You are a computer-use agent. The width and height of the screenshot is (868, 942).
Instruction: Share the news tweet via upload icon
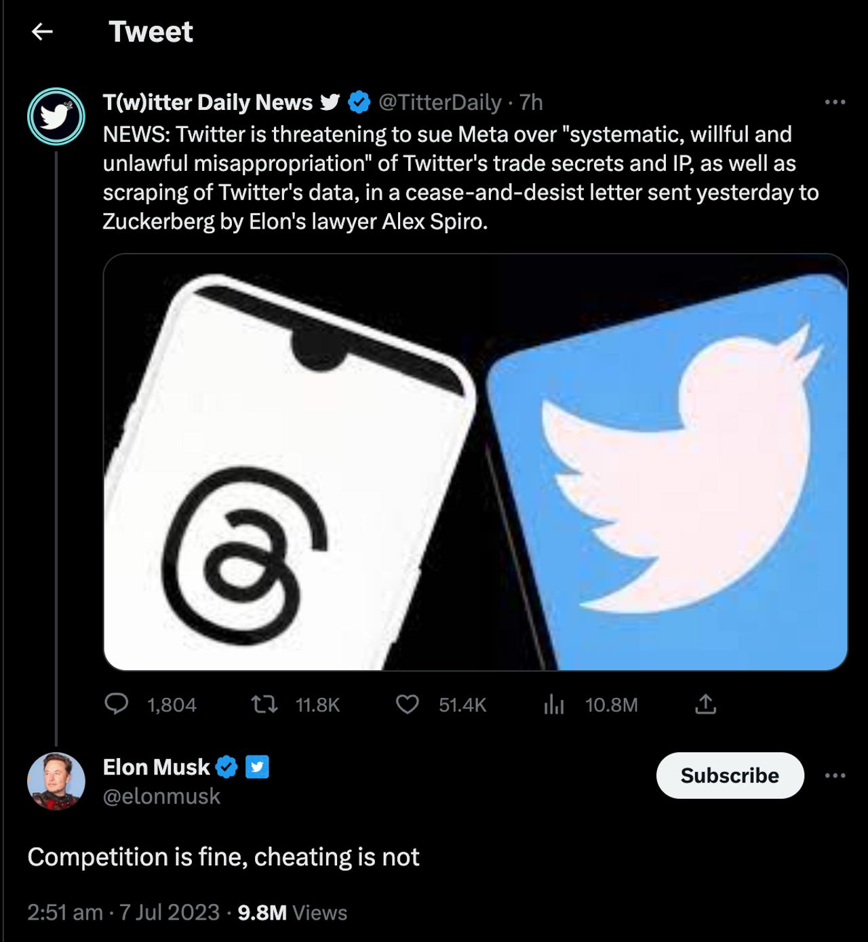click(705, 705)
